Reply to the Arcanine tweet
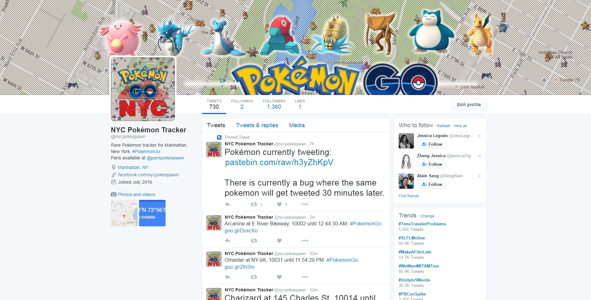The height and width of the screenshot is (300, 591). pyautogui.click(x=228, y=241)
